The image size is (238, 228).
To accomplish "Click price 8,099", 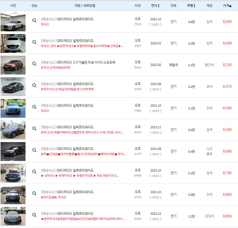I will click(x=227, y=43).
